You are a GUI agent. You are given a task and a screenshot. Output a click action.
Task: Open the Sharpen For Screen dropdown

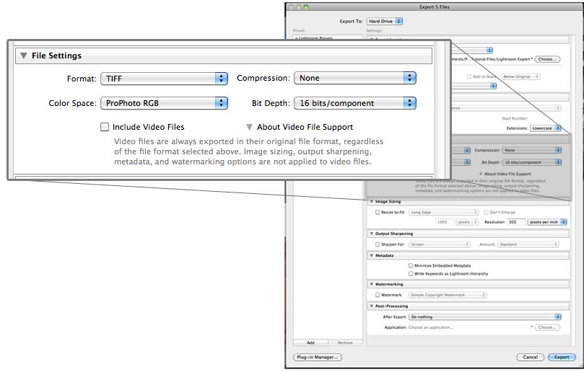(440, 244)
